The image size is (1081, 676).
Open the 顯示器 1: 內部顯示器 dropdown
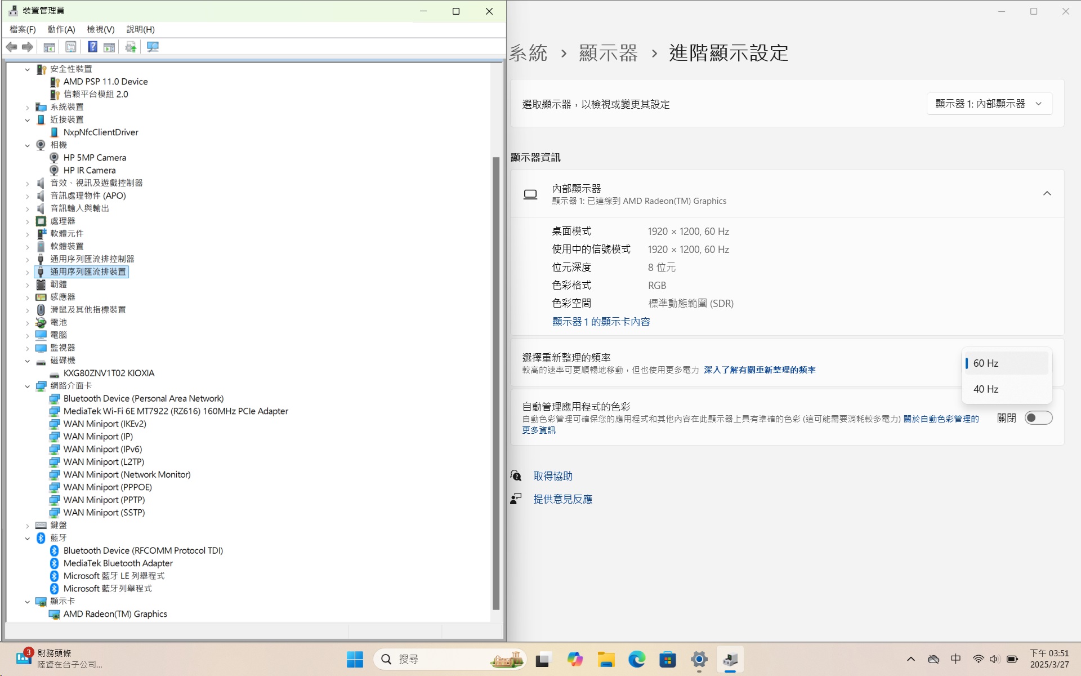pos(989,104)
